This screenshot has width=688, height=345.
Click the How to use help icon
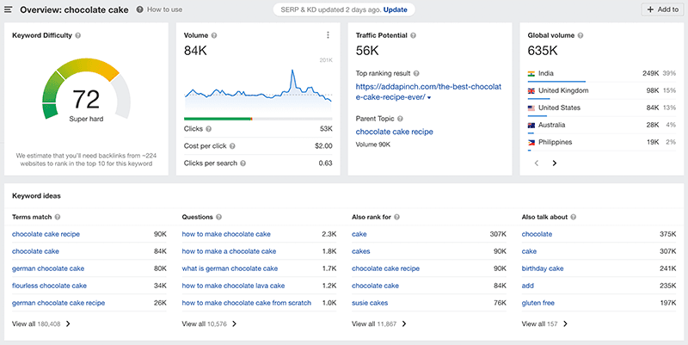(139, 9)
